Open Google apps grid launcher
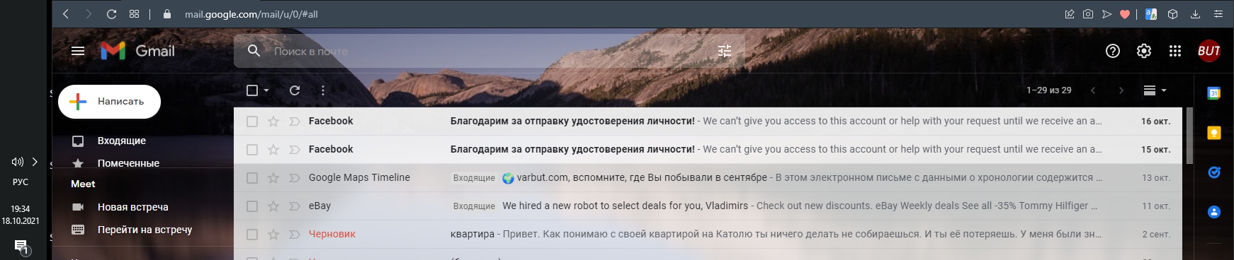The image size is (1234, 260). [1174, 51]
